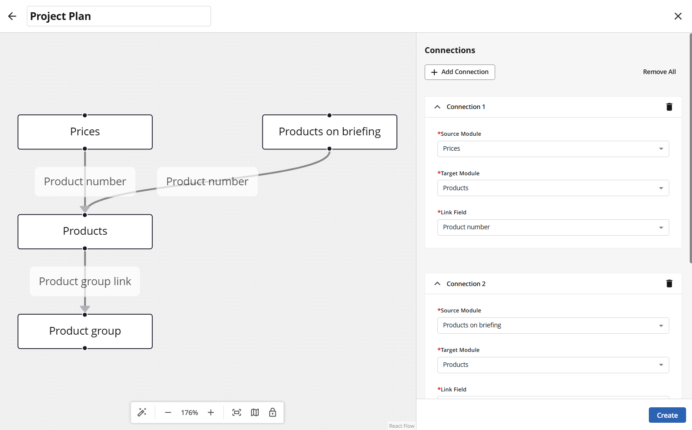The image size is (692, 430).
Task: Close the Project Plan editor with the X
Action: click(x=678, y=16)
